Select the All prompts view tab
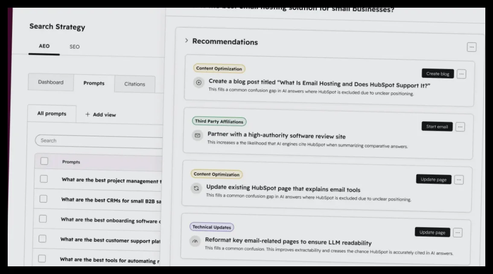The image size is (493, 274). 52,114
